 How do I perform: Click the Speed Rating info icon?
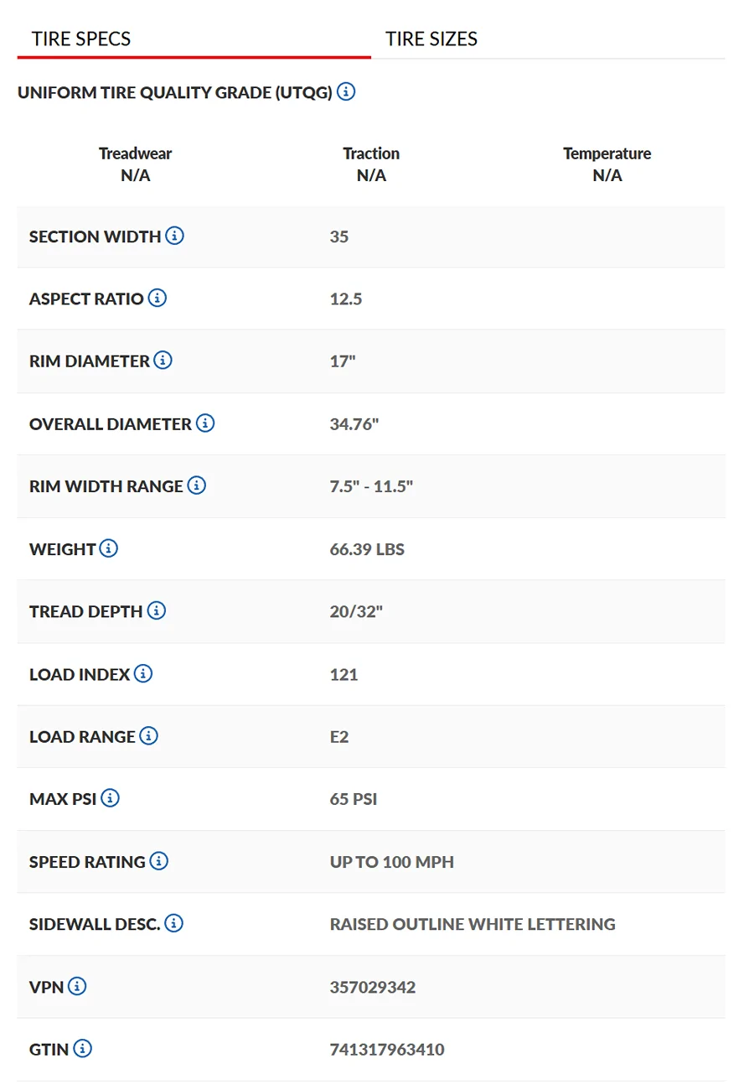point(158,861)
